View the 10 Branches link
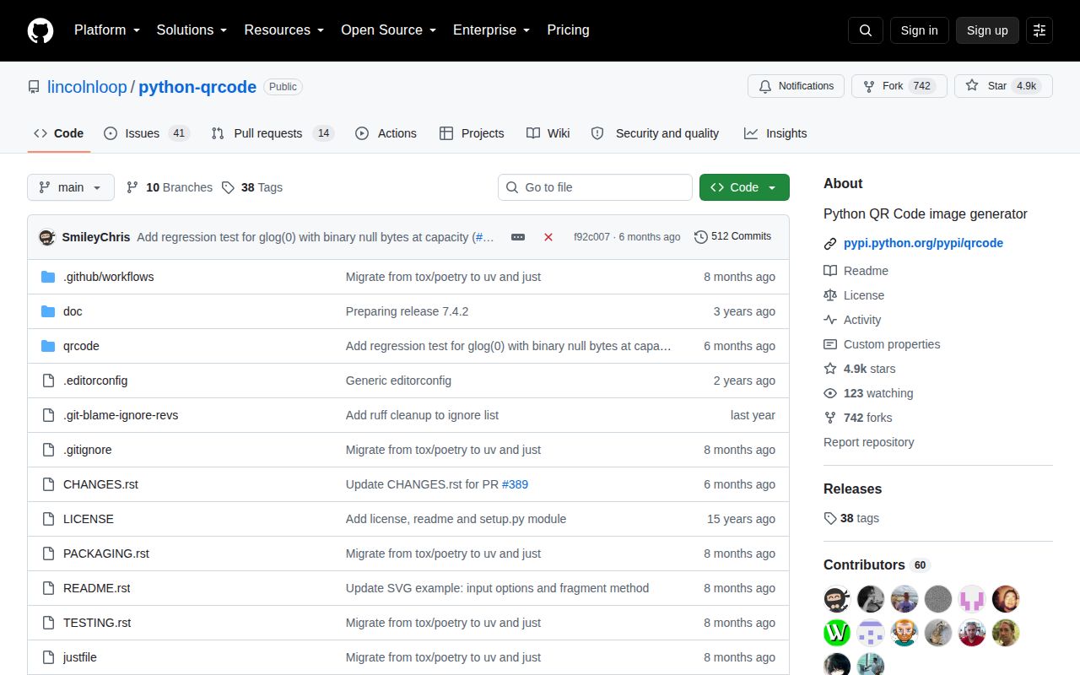Screen dimensions: 1080x675 170,187
